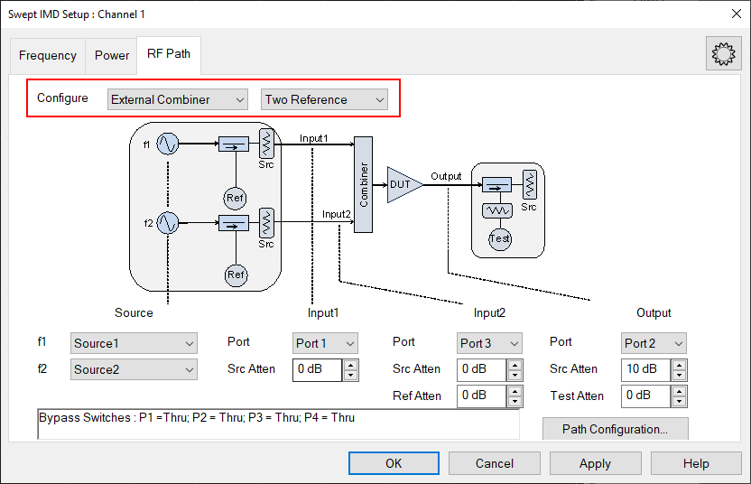751x484 pixels.
Task: Click the Output Src Atten 10 dB field
Action: pos(644,369)
